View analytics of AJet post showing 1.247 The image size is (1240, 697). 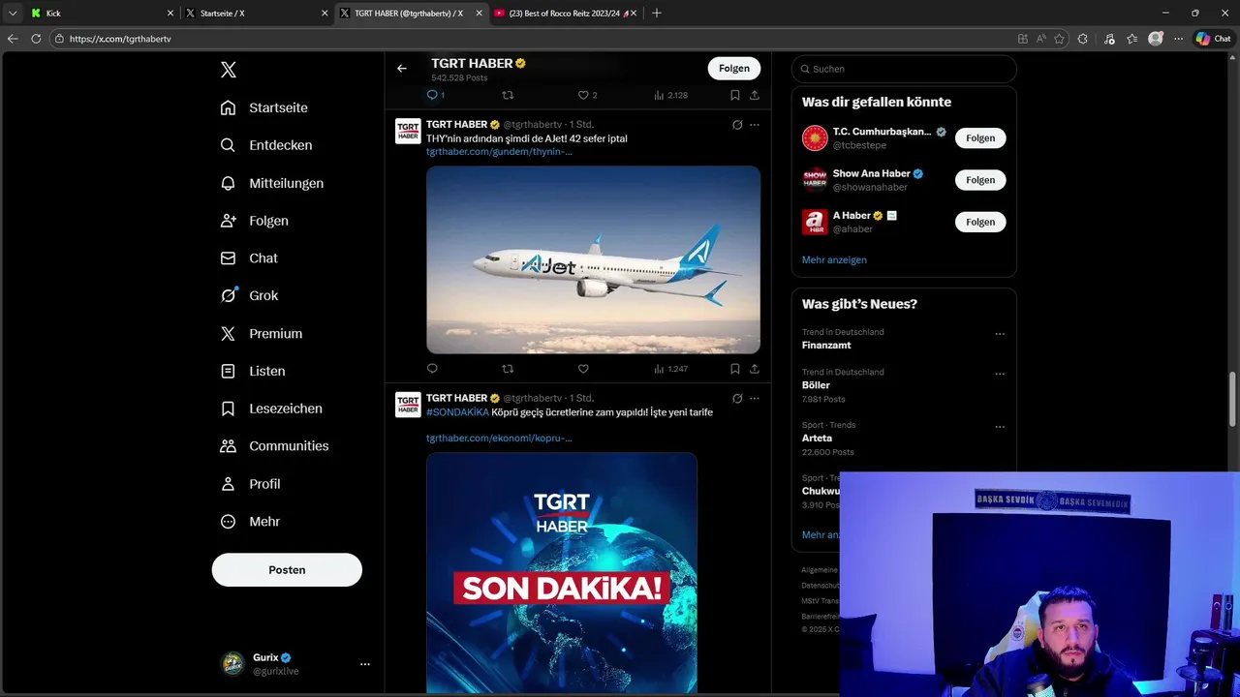tap(670, 369)
